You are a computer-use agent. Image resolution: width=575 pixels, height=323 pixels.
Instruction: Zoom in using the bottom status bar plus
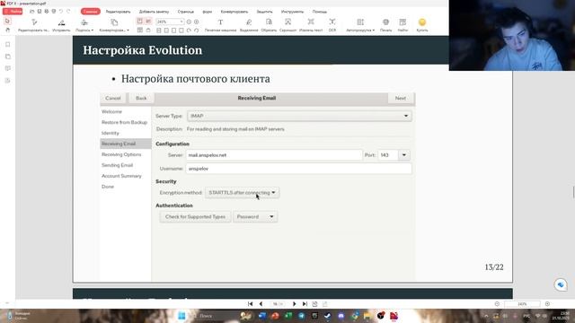coord(547,304)
